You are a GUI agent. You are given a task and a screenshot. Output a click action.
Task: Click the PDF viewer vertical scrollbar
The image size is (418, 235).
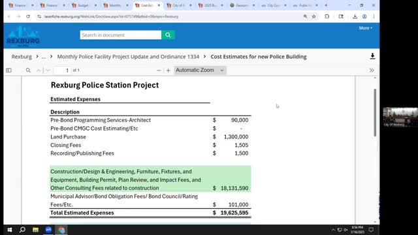[375, 113]
